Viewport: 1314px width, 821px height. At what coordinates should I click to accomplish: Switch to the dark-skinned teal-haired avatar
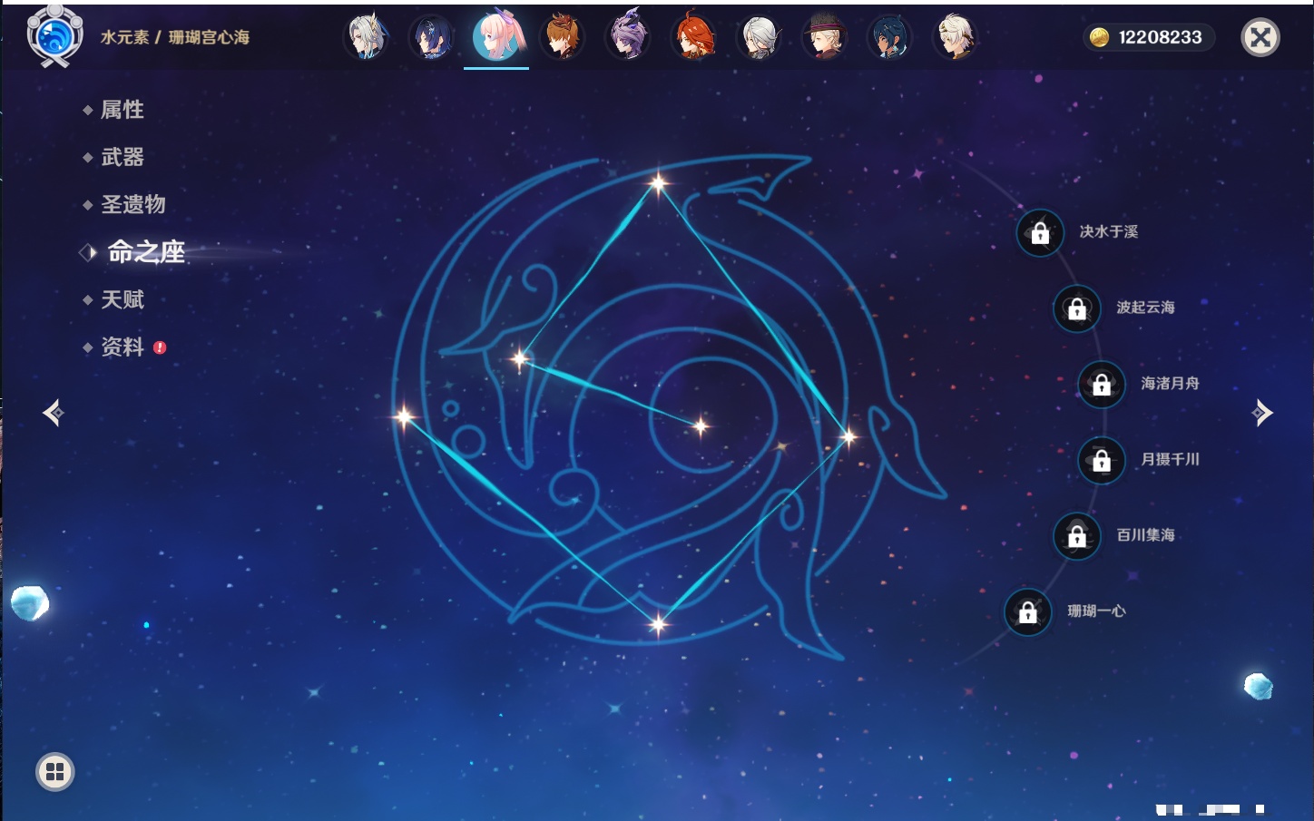tap(889, 37)
